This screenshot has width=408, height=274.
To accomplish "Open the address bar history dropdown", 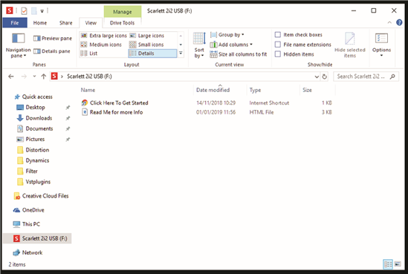I will click(317, 76).
